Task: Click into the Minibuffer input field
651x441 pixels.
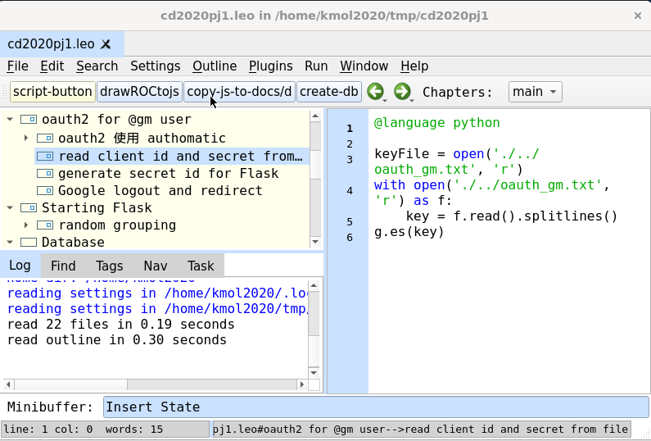Action: click(x=375, y=407)
